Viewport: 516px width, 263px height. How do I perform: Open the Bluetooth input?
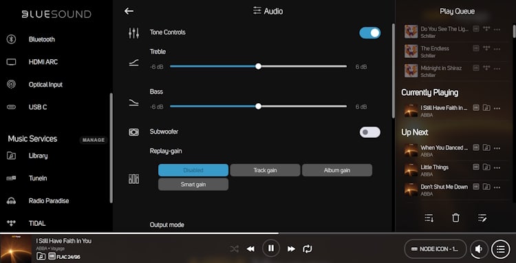[42, 39]
